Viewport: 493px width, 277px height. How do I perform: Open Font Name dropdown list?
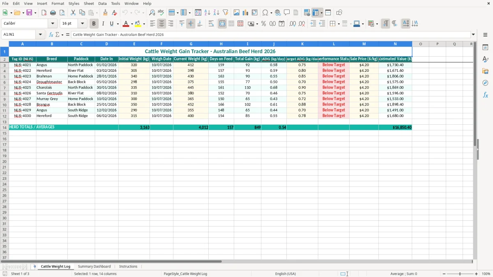tap(53, 24)
